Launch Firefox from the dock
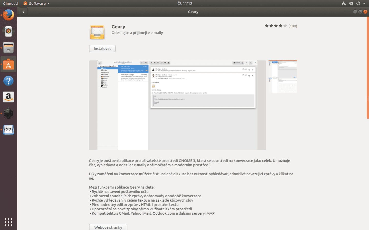Image resolution: width=369 pixels, height=230 pixels. (x=8, y=15)
